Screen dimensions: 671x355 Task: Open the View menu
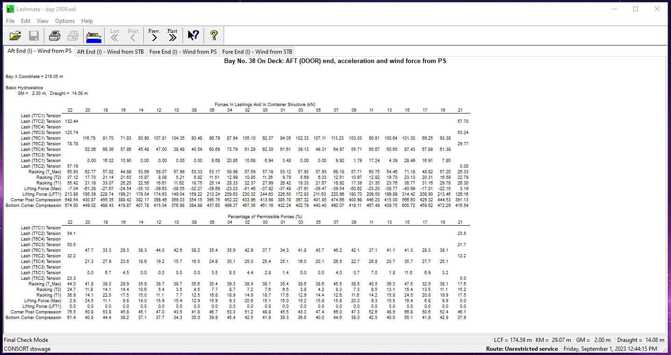click(x=42, y=21)
